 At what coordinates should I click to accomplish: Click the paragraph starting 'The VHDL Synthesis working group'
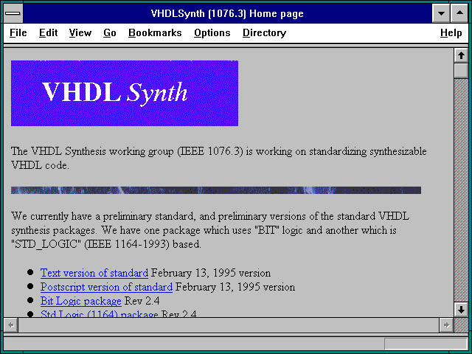219,158
